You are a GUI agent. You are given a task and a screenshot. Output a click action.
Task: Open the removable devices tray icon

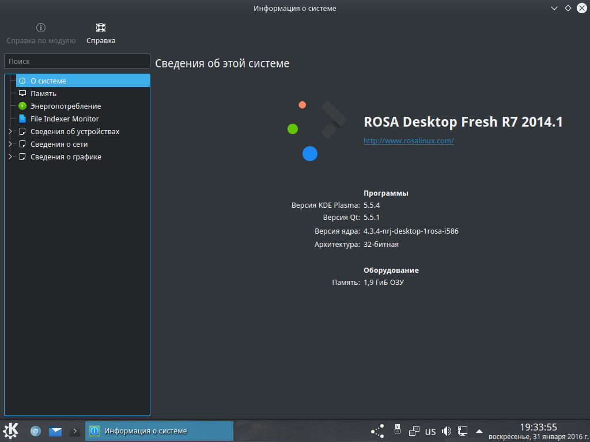(397, 429)
